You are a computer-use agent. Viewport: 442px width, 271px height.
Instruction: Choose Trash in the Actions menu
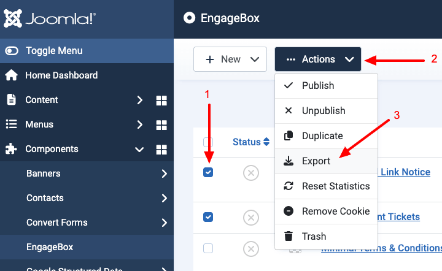tap(326, 237)
